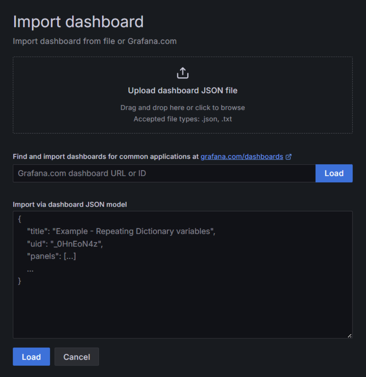Click the 'Import via dashboard JSON model' label

(70, 204)
